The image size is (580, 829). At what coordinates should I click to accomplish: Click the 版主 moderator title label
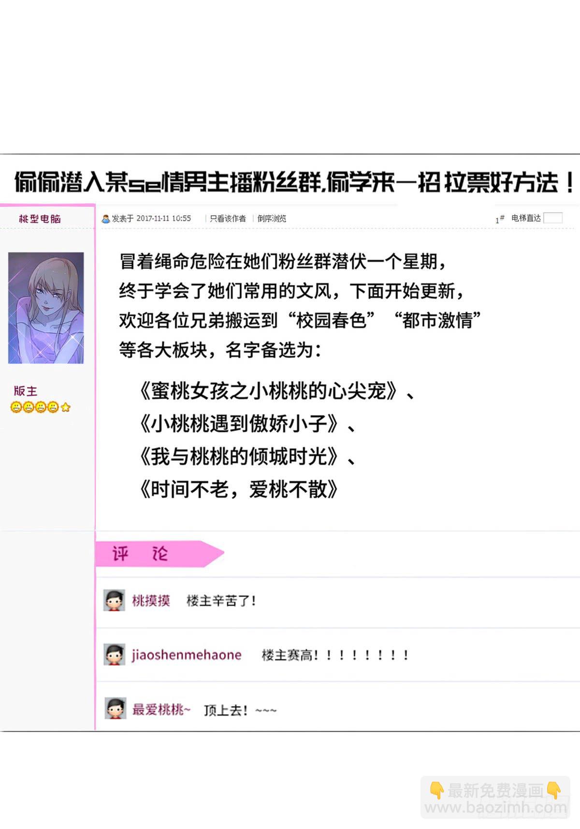click(x=26, y=391)
